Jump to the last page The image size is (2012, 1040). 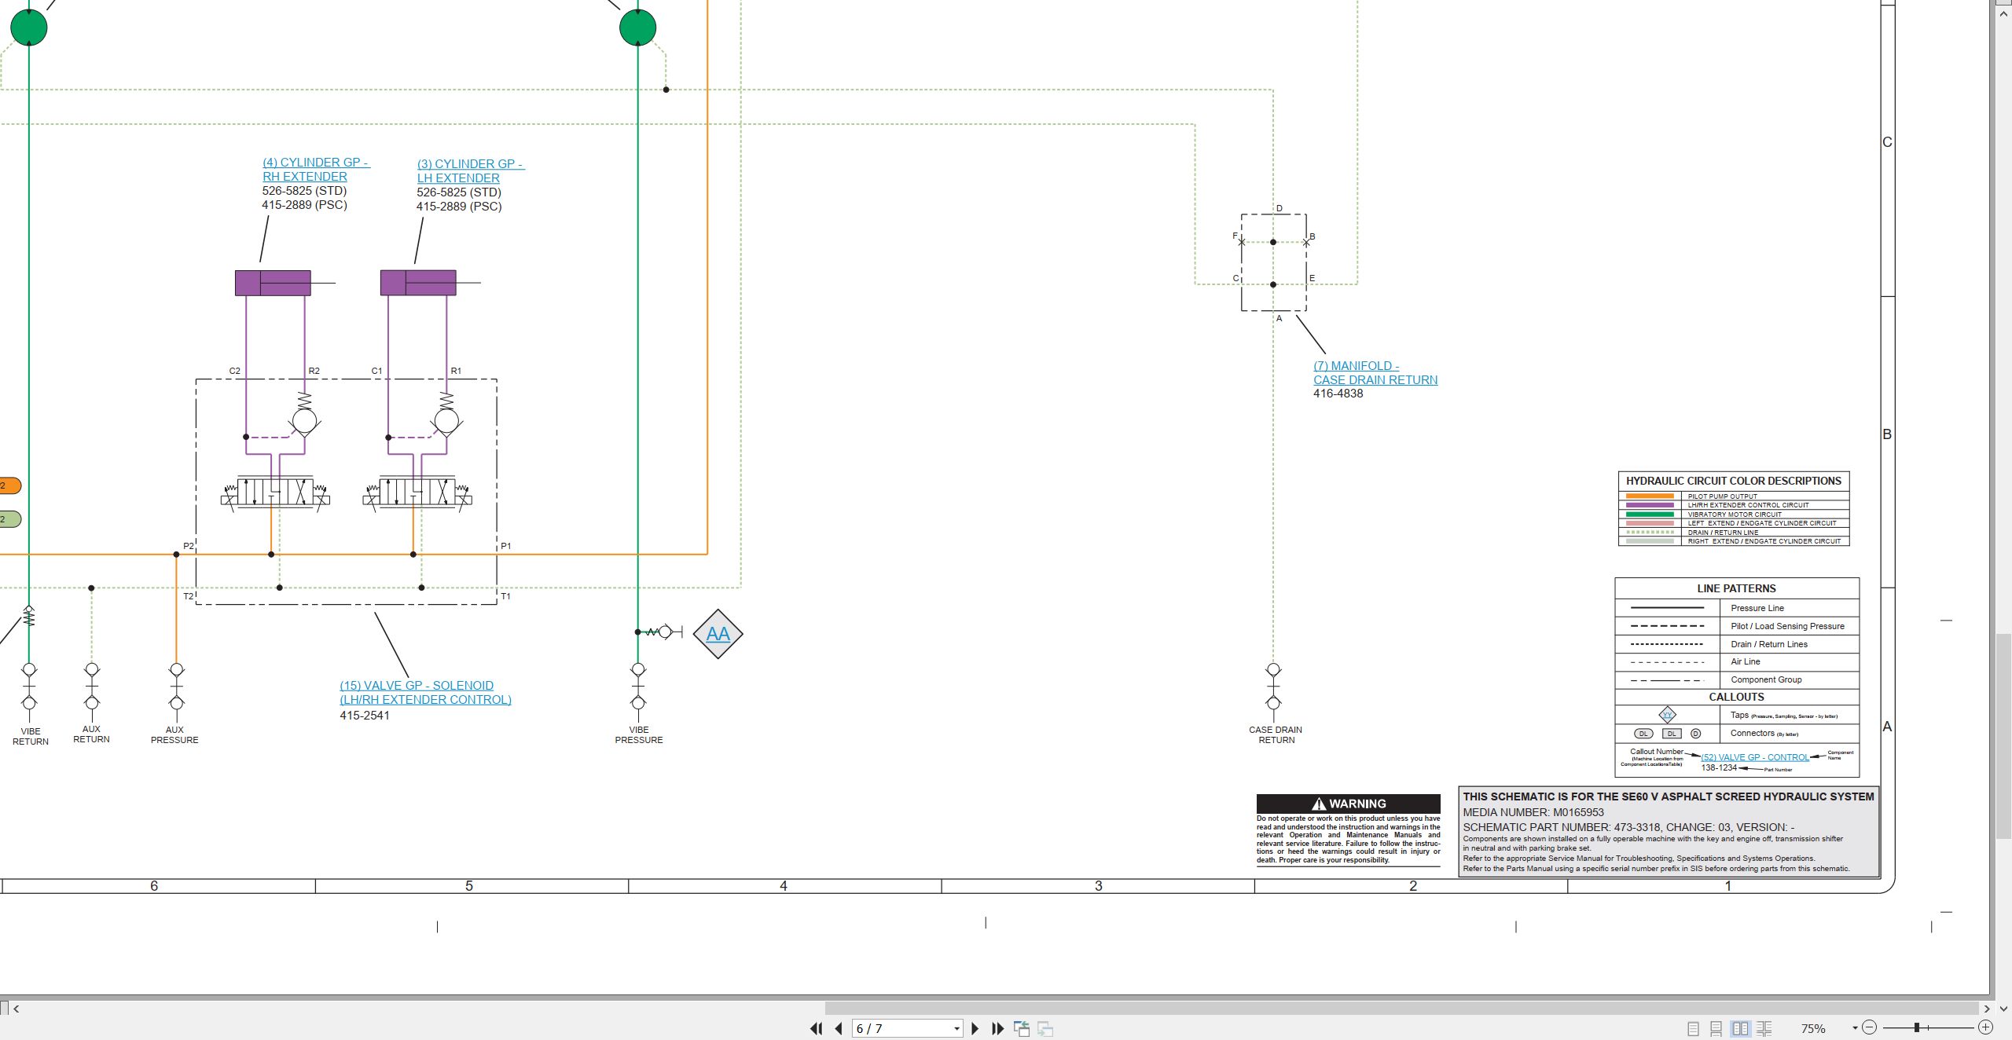[x=998, y=1028]
